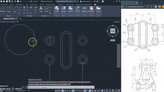Switch to the Presentación2 layout tab
This screenshot has width=164, height=92.
tap(21, 91)
